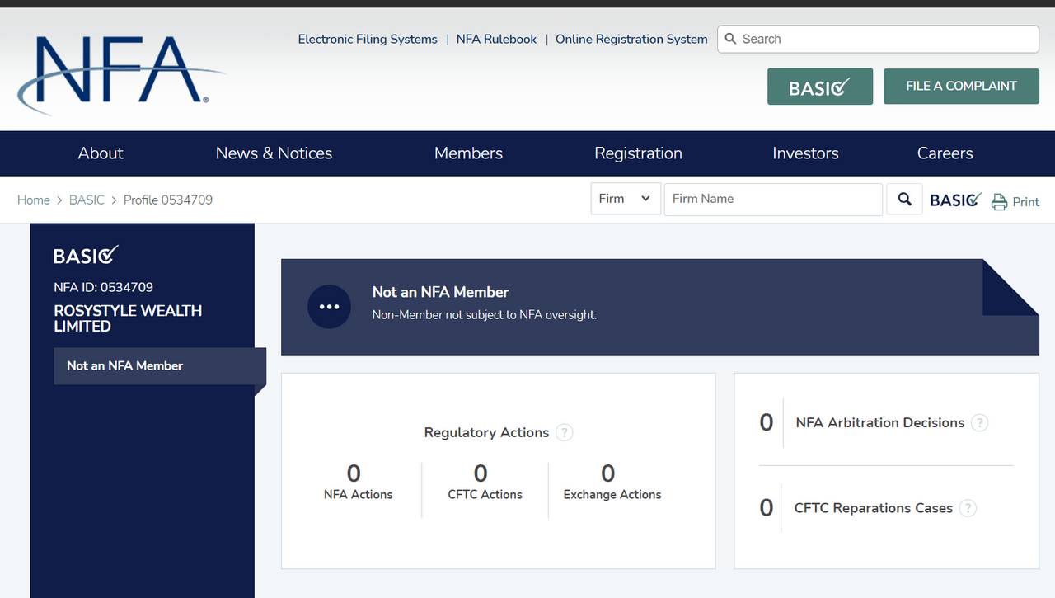Open the Firm search type dropdown
The height and width of the screenshot is (598, 1055).
click(626, 199)
